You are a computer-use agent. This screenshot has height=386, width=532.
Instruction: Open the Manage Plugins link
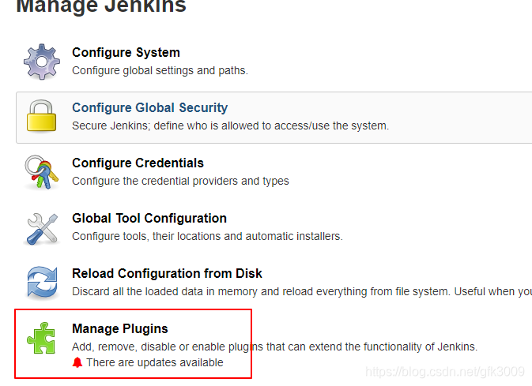point(120,328)
